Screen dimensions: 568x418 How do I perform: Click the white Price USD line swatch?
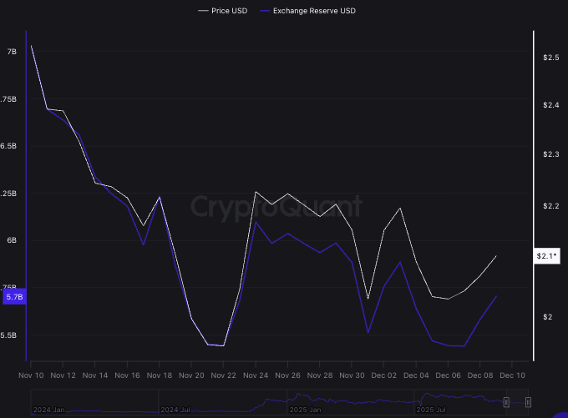point(203,11)
